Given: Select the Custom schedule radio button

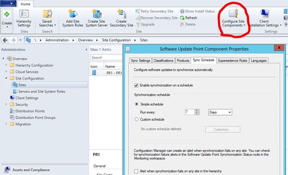Looking at the screenshot, I should point(136,119).
